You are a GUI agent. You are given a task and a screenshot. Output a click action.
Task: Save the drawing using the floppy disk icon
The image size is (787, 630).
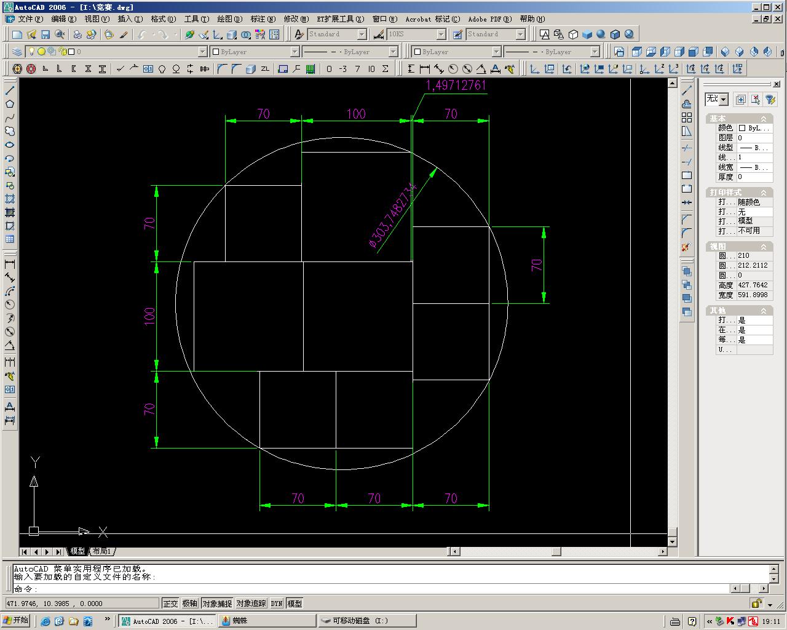pos(45,34)
